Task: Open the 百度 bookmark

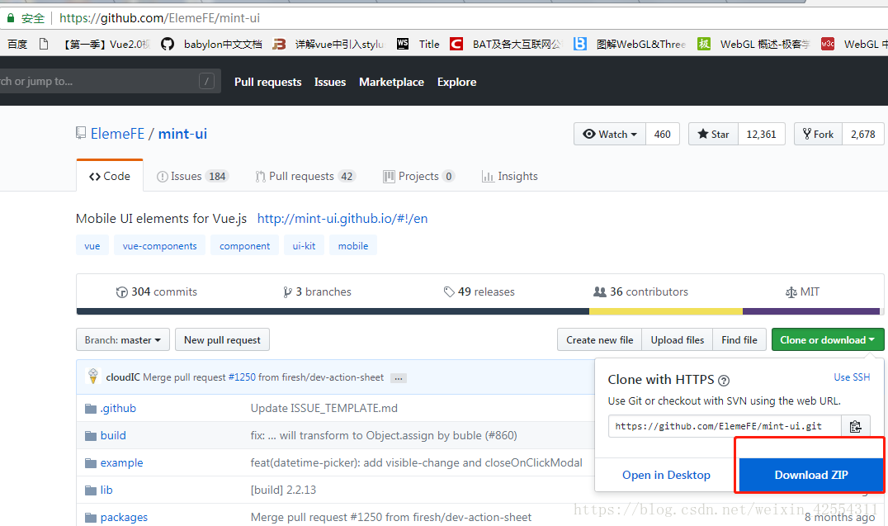Action: (x=17, y=45)
